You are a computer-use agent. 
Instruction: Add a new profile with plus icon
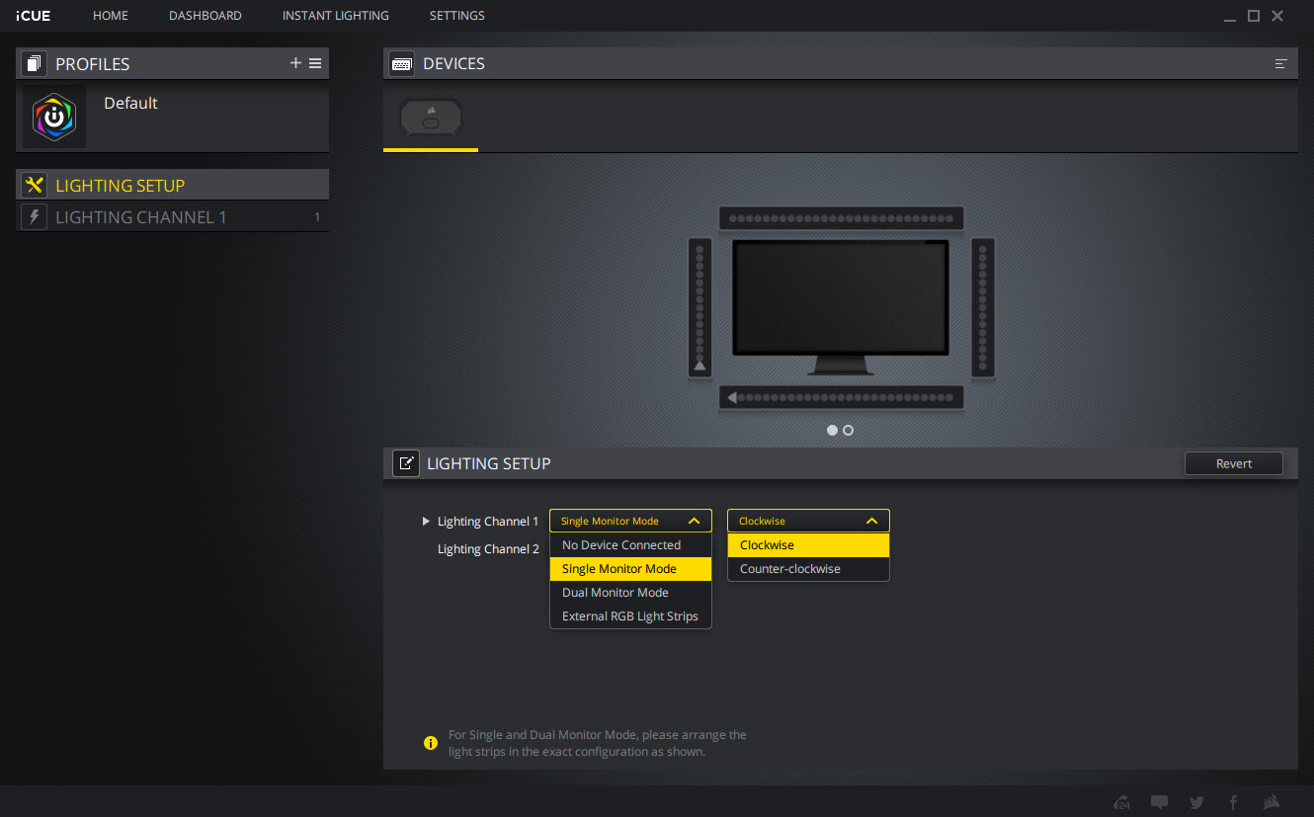point(295,63)
